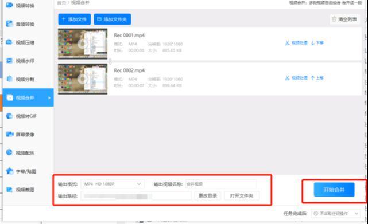Focus the 输出路径 output path field
368x224 pixels.
(136, 196)
